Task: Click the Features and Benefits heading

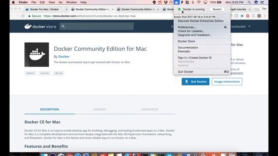Action: point(46,146)
